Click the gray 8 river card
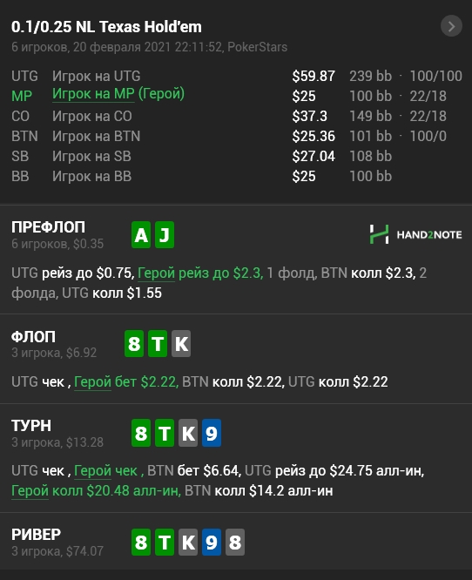The height and width of the screenshot is (580, 472). tap(235, 543)
